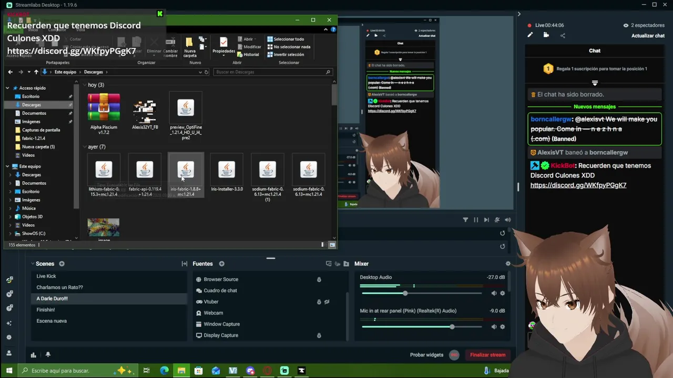Click the edit pencil icon under Live timer
673x378 pixels.
click(x=530, y=35)
